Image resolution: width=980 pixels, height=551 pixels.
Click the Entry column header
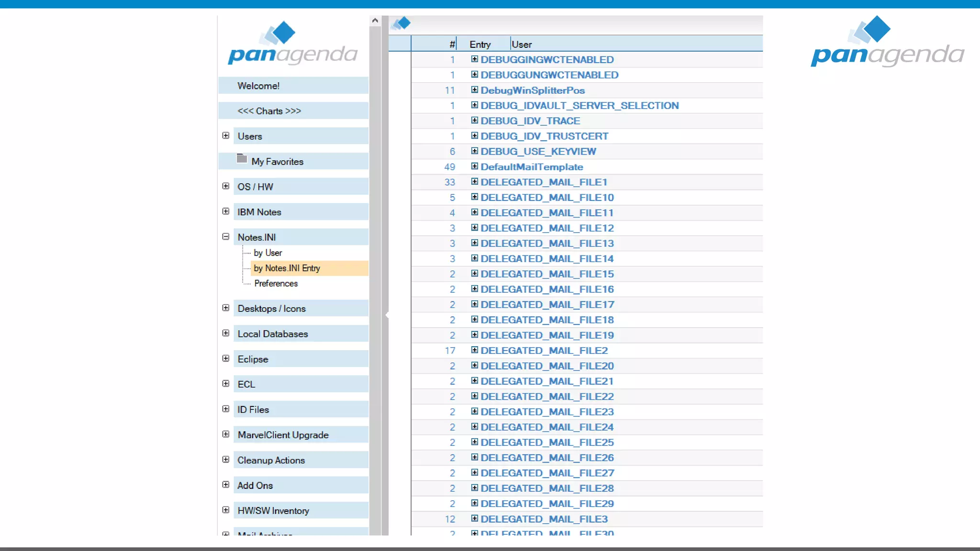click(x=480, y=44)
